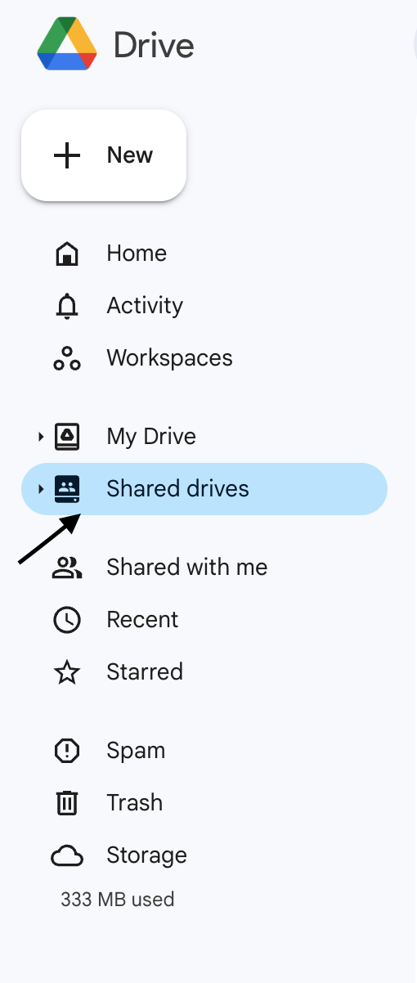Viewport: 417px width, 983px height.
Task: Click the Workspaces circles icon
Action: 67,358
